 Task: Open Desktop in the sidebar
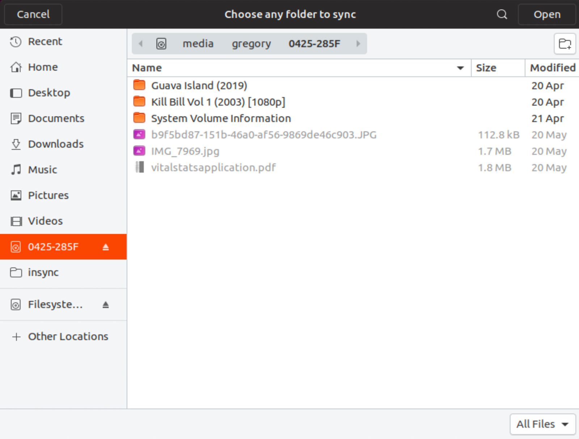click(x=63, y=93)
